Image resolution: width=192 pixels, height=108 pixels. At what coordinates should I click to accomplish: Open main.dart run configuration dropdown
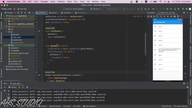point(96,9)
